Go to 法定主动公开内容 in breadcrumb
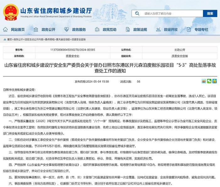220x187 pixels. click(x=34, y=39)
